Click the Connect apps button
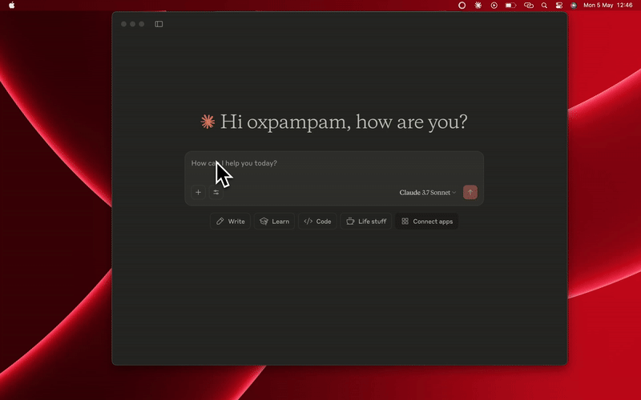The width and height of the screenshot is (641, 400). 426,221
